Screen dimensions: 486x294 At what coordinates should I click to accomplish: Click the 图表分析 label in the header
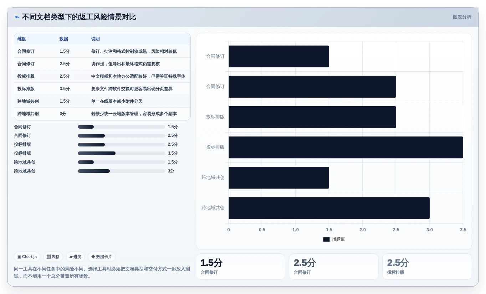pos(462,17)
